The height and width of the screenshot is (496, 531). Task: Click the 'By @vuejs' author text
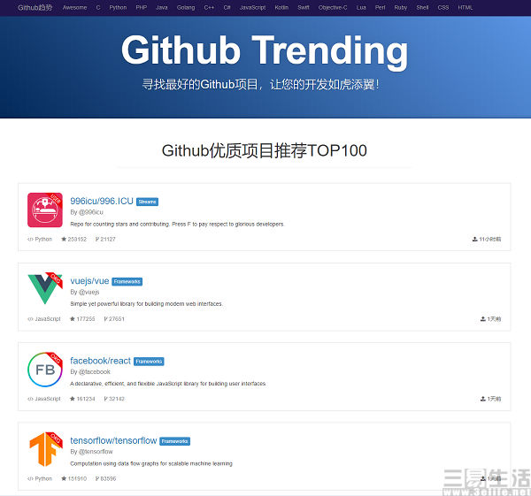coord(85,292)
